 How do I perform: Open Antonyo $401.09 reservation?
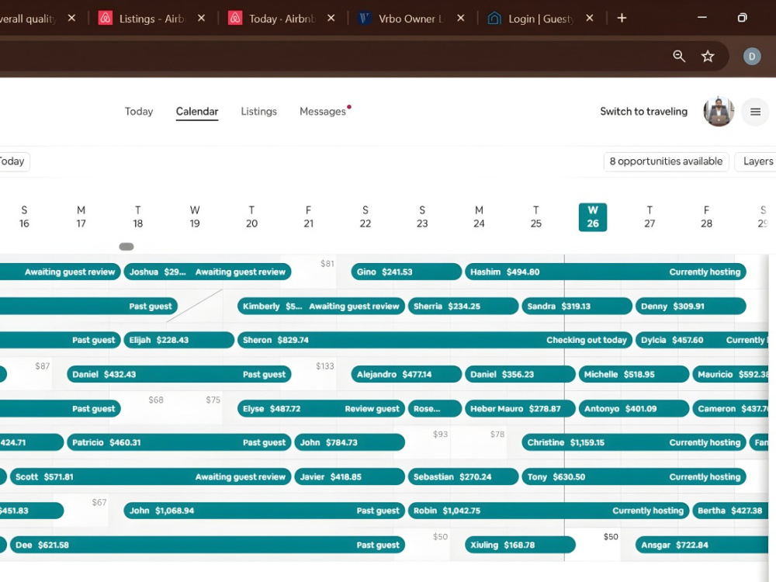(x=634, y=409)
